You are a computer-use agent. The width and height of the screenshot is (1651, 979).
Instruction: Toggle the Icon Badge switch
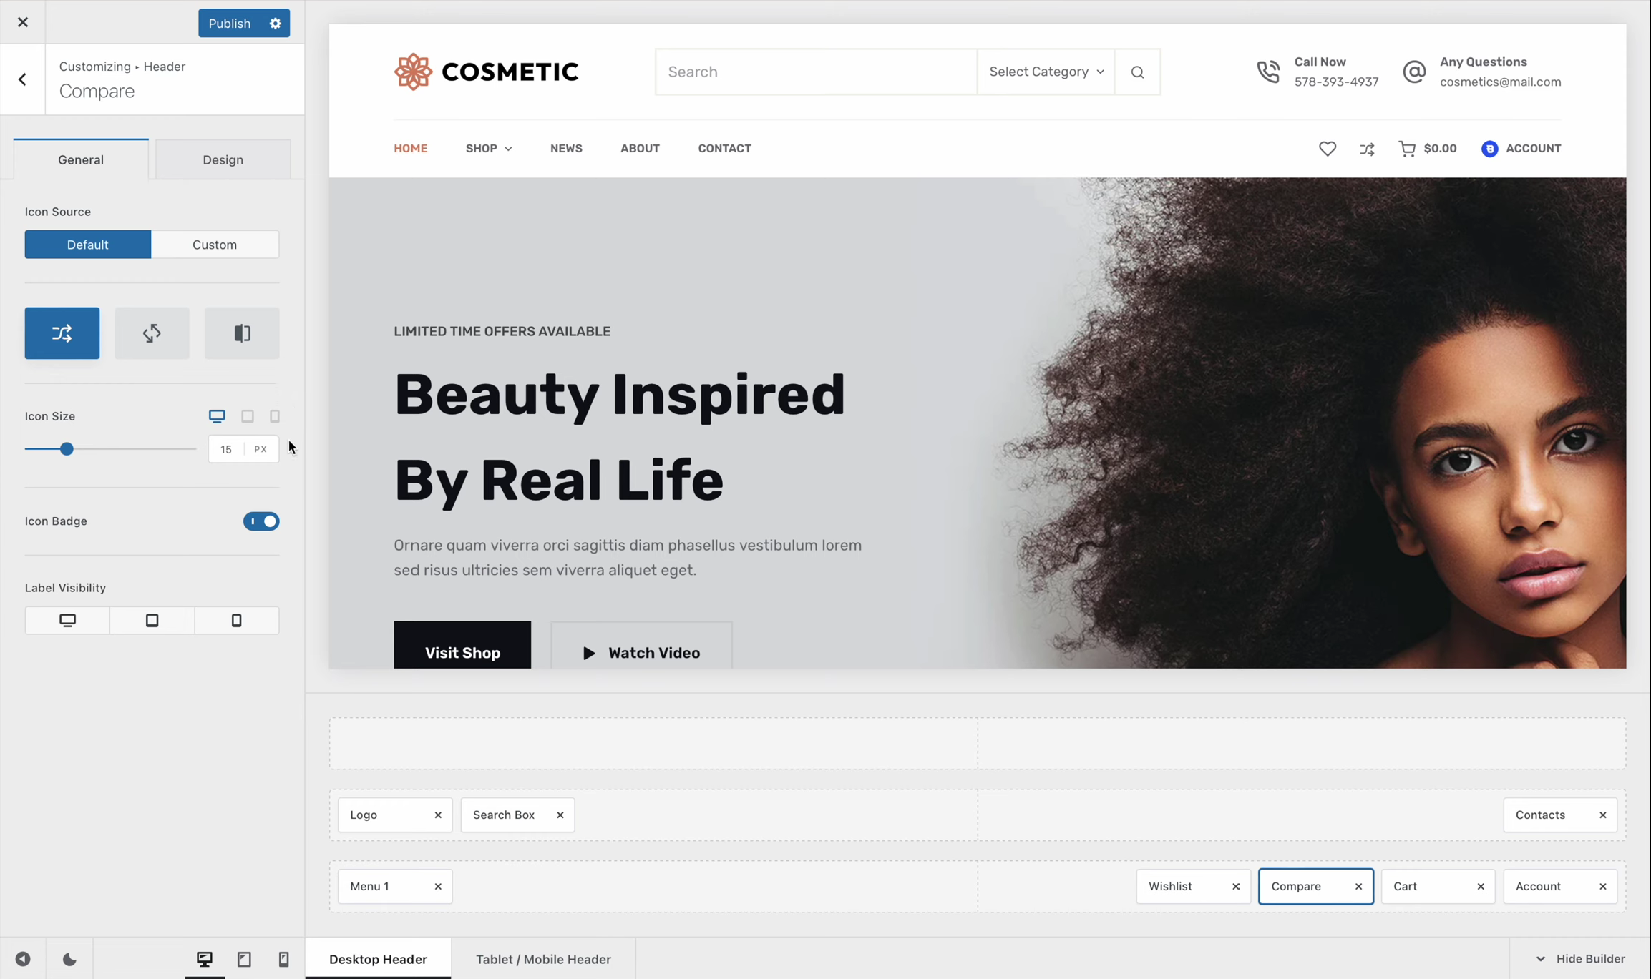pyautogui.click(x=261, y=521)
